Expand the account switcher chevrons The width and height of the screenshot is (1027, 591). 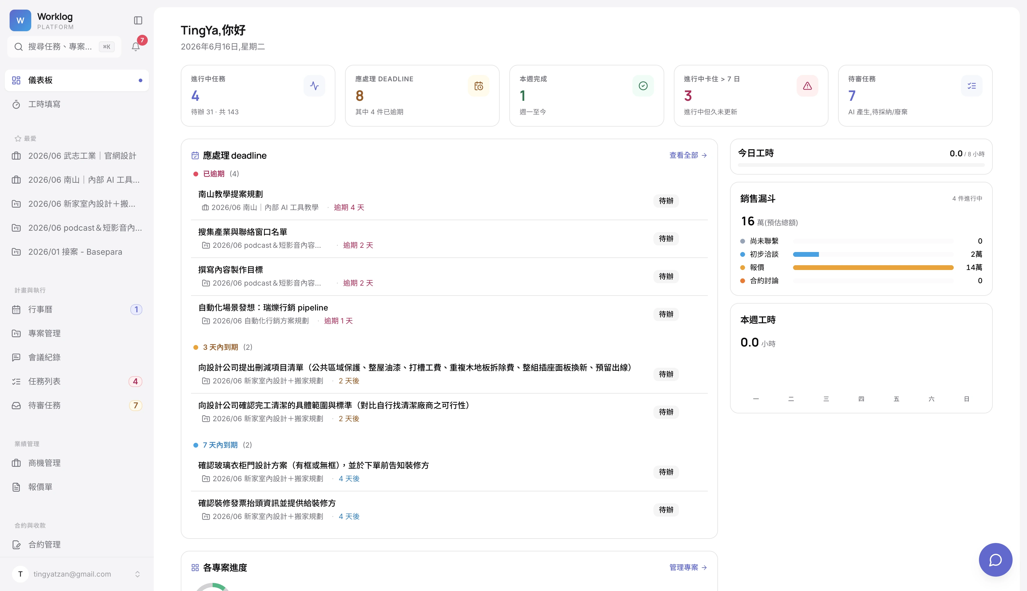(x=137, y=574)
